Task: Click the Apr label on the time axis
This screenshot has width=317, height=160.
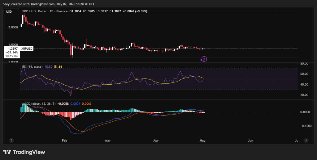Action: click(156, 141)
